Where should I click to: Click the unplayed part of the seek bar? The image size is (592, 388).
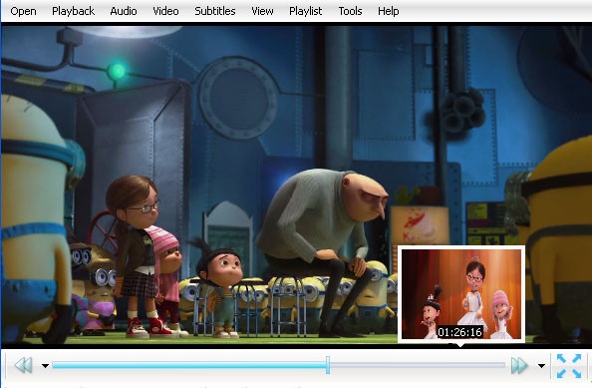tap(418, 365)
